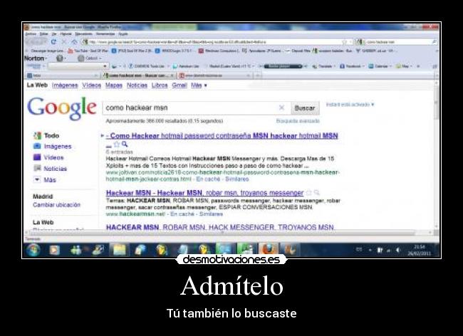Preview the first result with the magnifier
Screen dimensions: 463x336
tap(125, 144)
